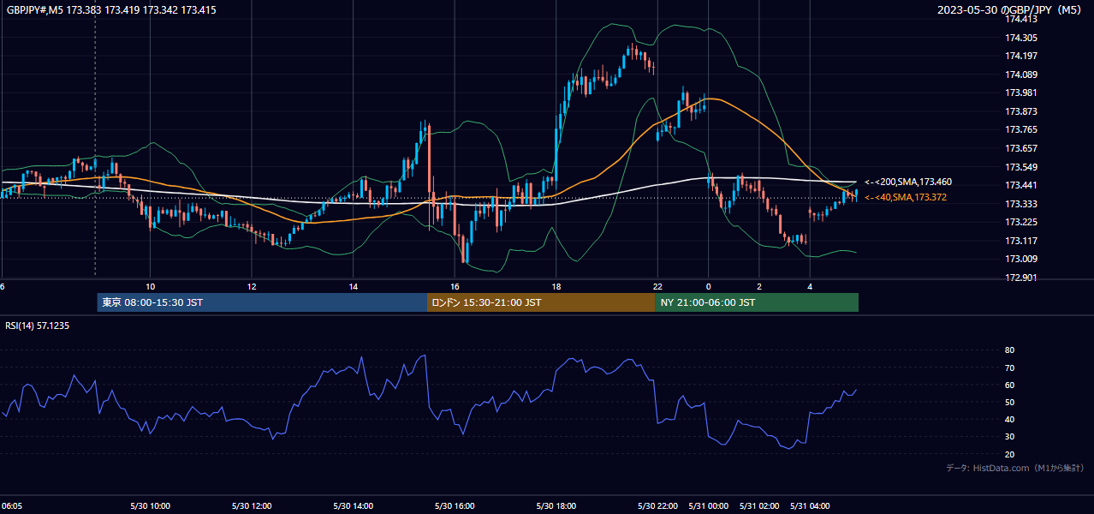Image resolution: width=1094 pixels, height=514 pixels.
Task: Click the ロンドン 15:30-21:00 JST session bar
Action: 541,302
